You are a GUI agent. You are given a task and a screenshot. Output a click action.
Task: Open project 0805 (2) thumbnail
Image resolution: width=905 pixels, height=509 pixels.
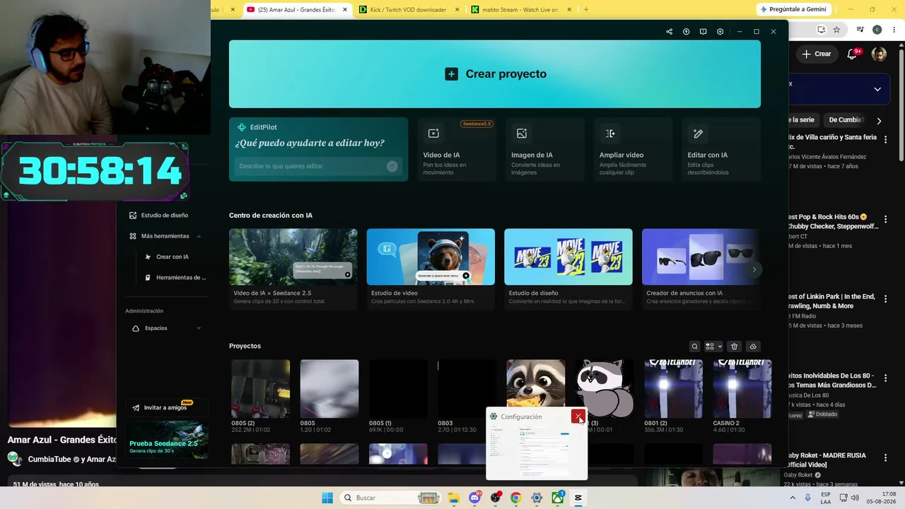260,389
